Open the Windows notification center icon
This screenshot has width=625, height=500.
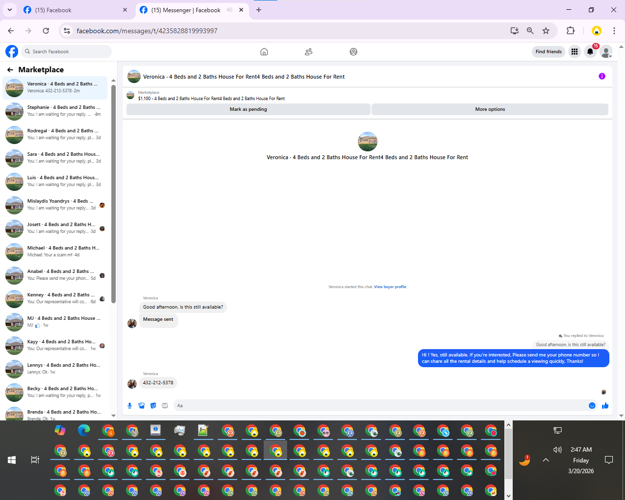[x=609, y=460]
